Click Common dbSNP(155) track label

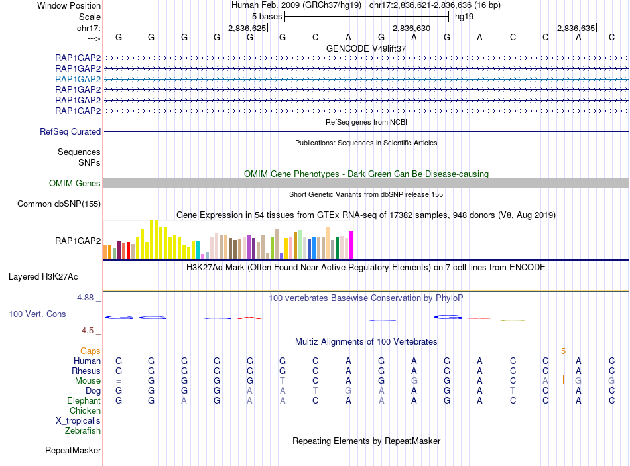(59, 204)
